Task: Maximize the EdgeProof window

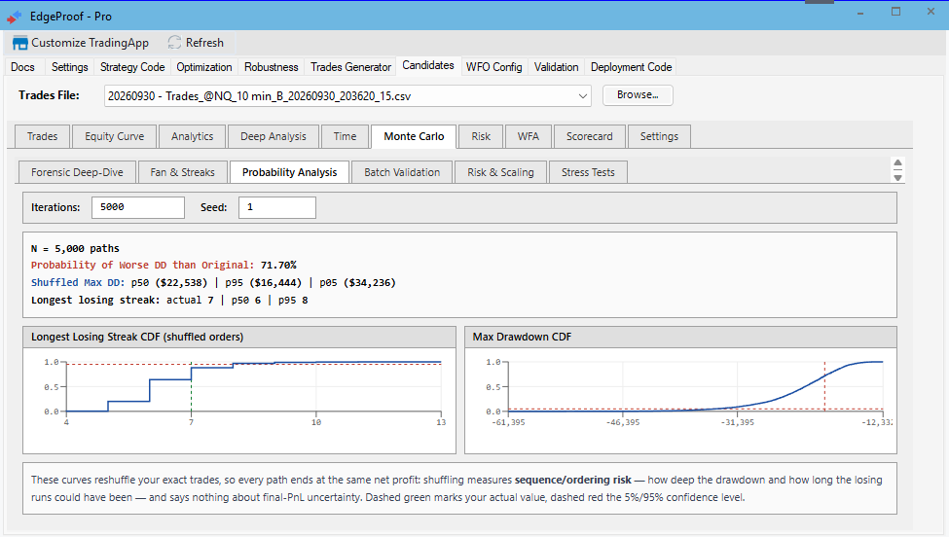Action: tap(895, 12)
